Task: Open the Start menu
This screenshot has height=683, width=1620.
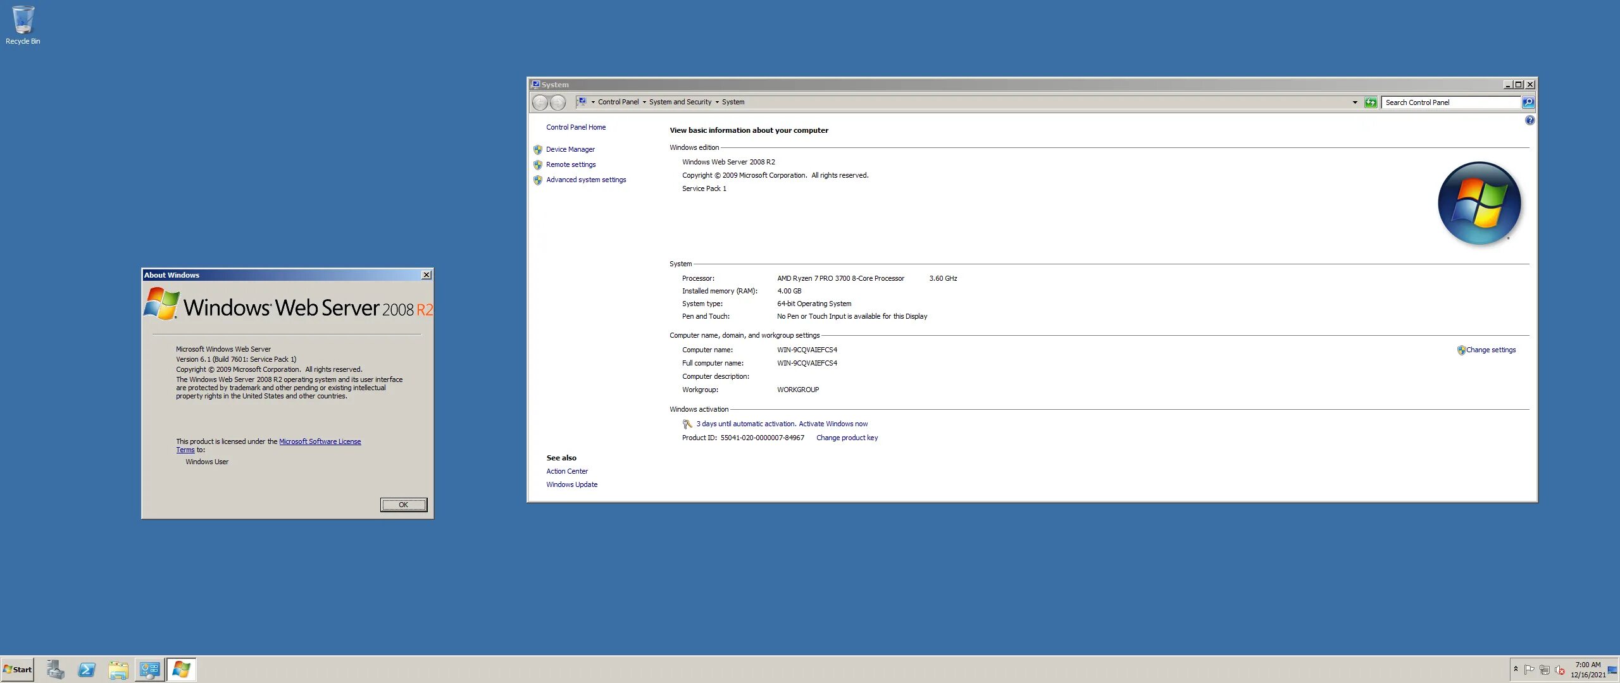Action: 18,669
